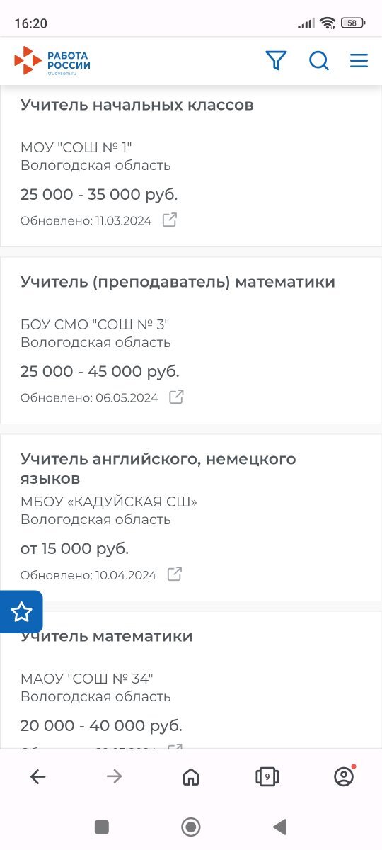
Task: Click the Работа России logo
Action: click(52, 61)
